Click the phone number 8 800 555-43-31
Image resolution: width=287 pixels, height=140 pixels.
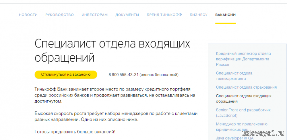[123, 75]
